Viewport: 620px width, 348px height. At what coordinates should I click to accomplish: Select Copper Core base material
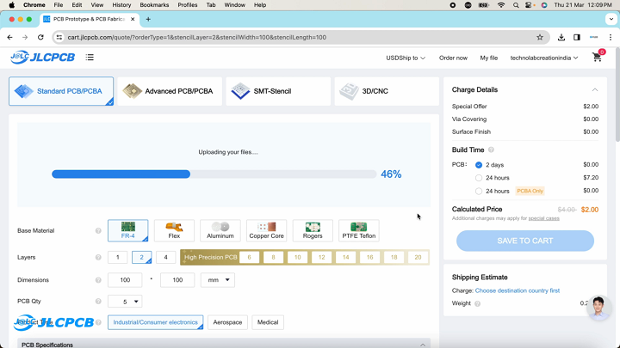tap(266, 230)
